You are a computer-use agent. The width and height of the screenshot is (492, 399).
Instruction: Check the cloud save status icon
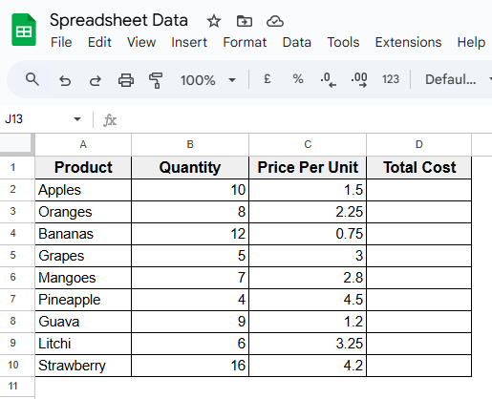(275, 21)
